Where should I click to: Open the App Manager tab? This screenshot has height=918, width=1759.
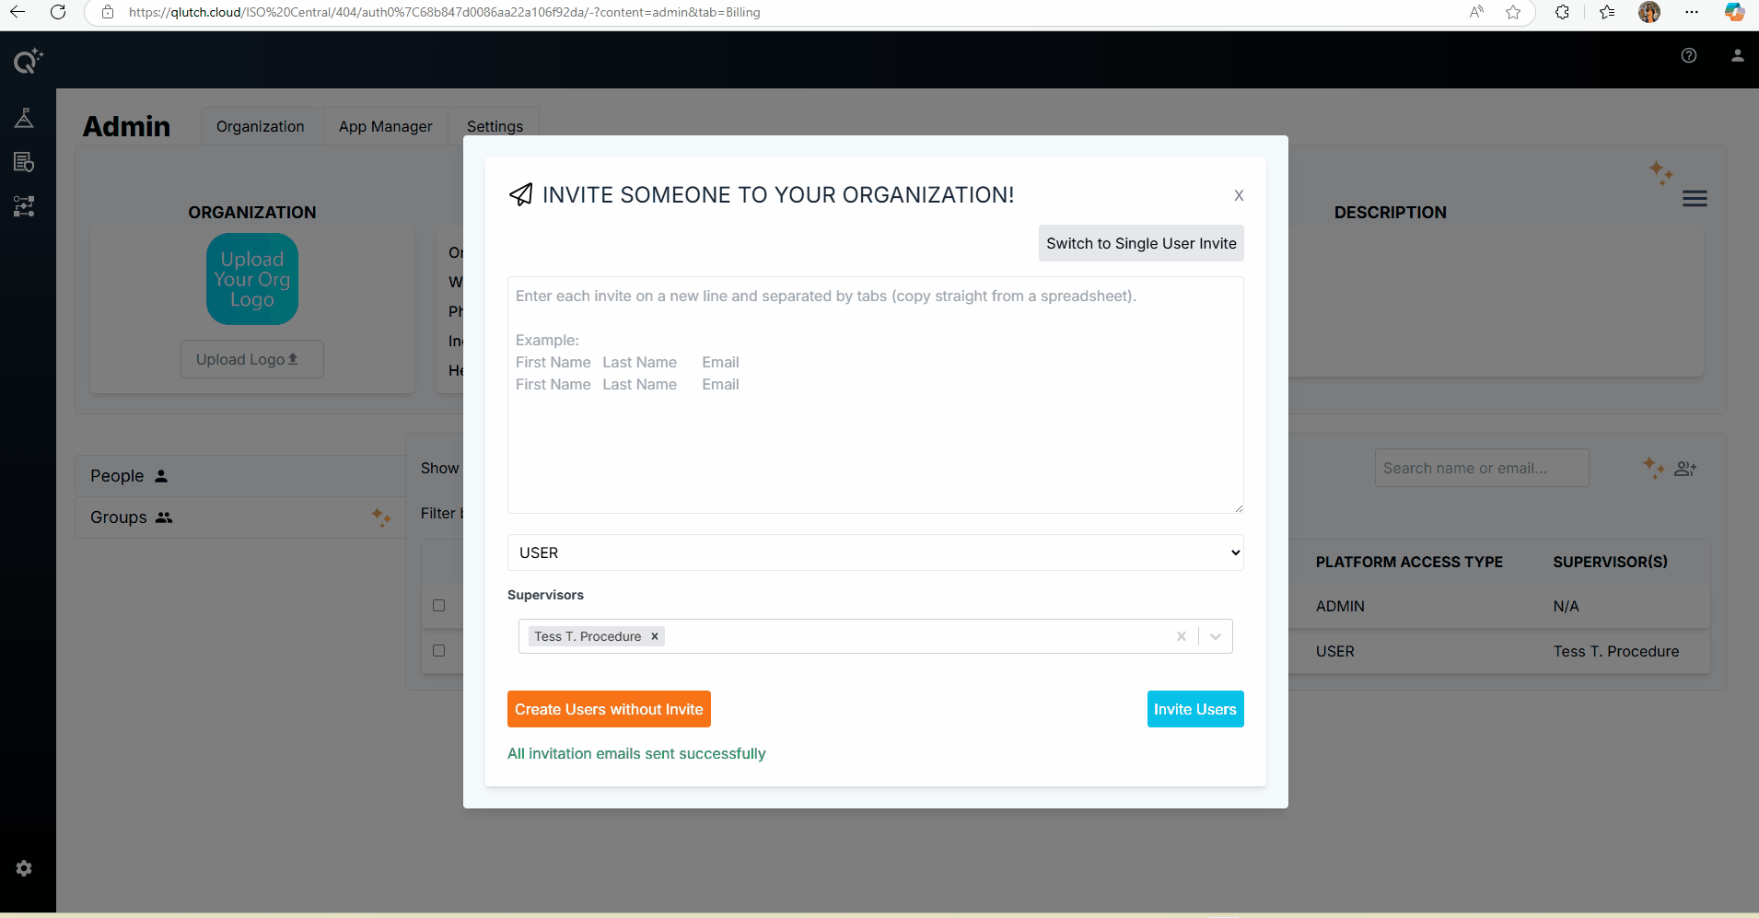click(385, 126)
